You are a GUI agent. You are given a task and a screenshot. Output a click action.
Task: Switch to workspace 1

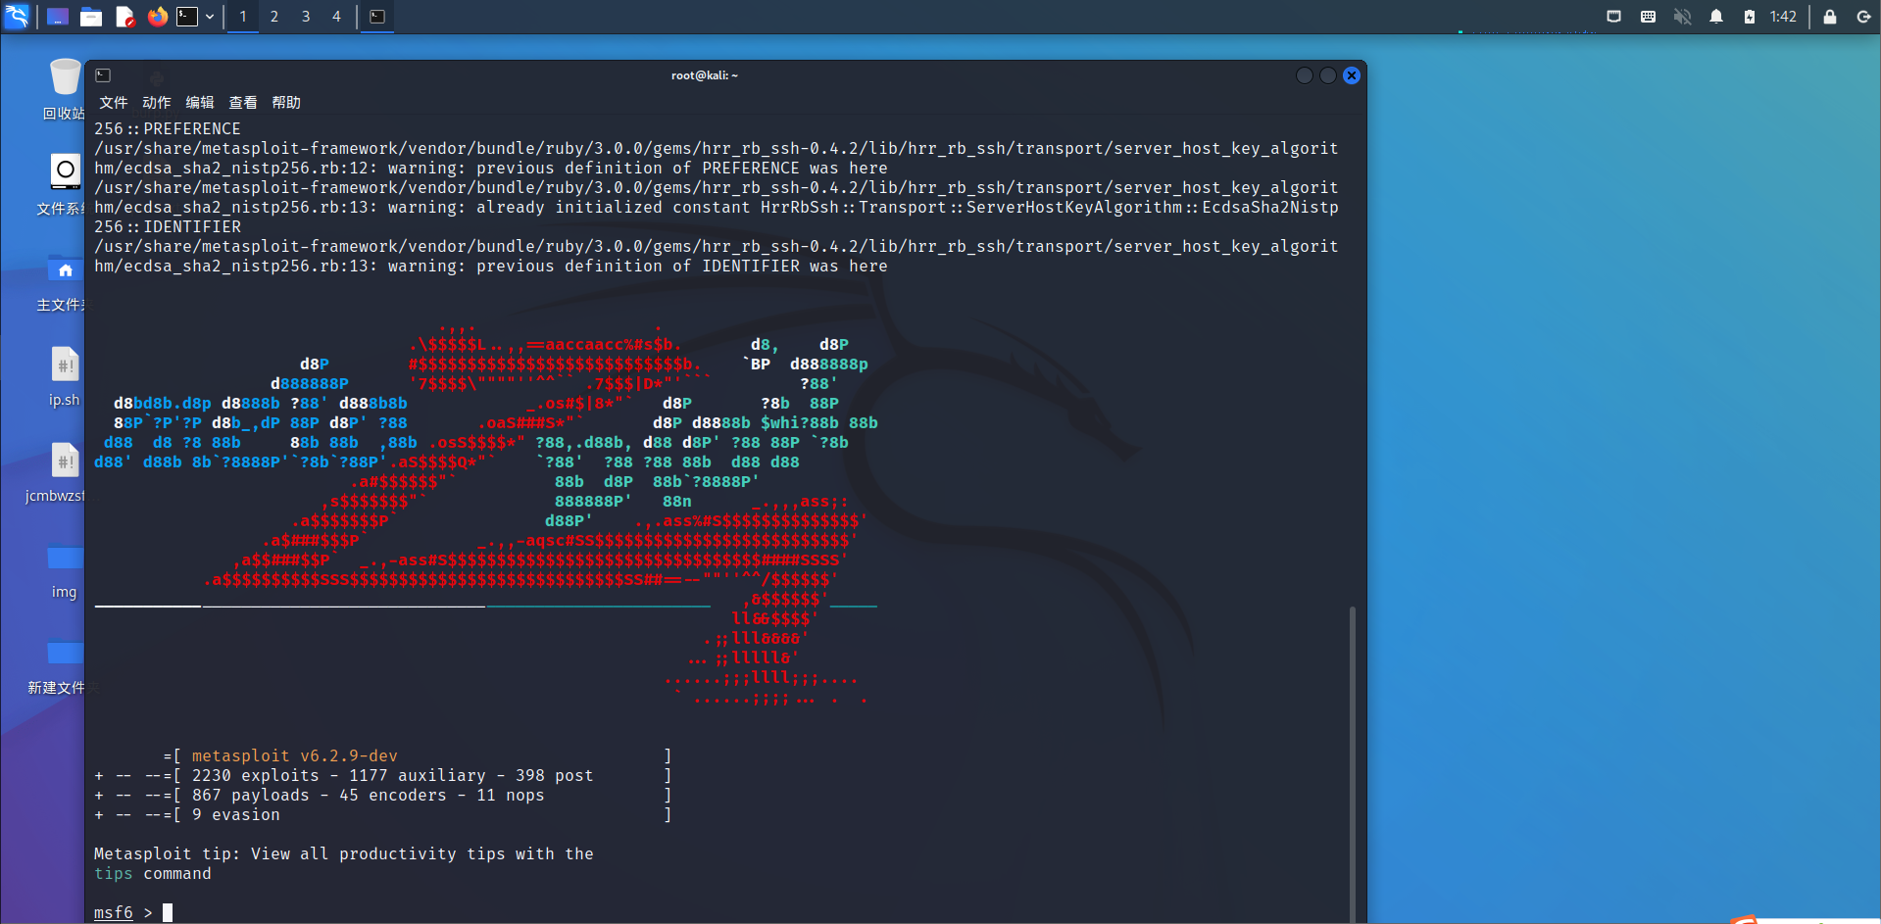coord(243,17)
